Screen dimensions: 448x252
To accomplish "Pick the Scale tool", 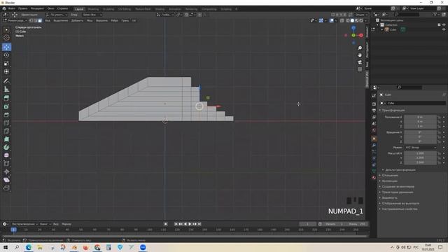I will 6,64.
